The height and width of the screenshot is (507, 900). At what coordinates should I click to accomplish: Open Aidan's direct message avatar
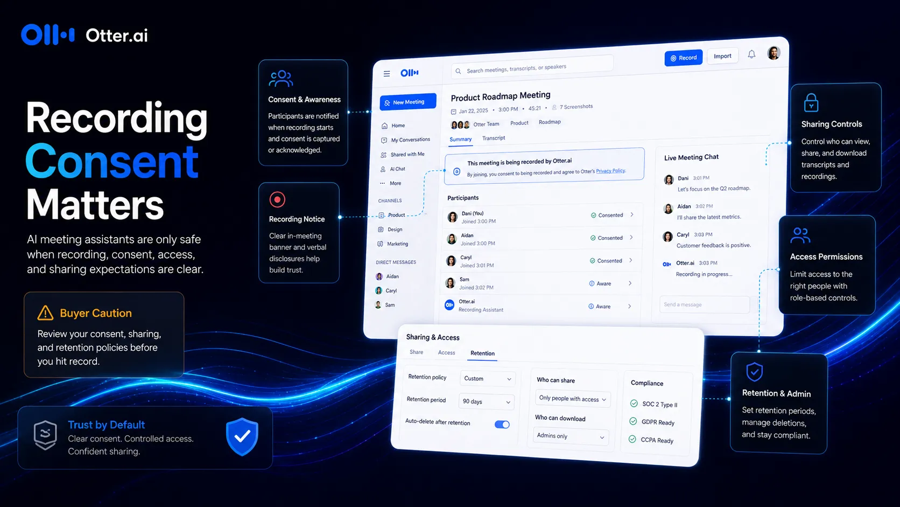coord(379,276)
